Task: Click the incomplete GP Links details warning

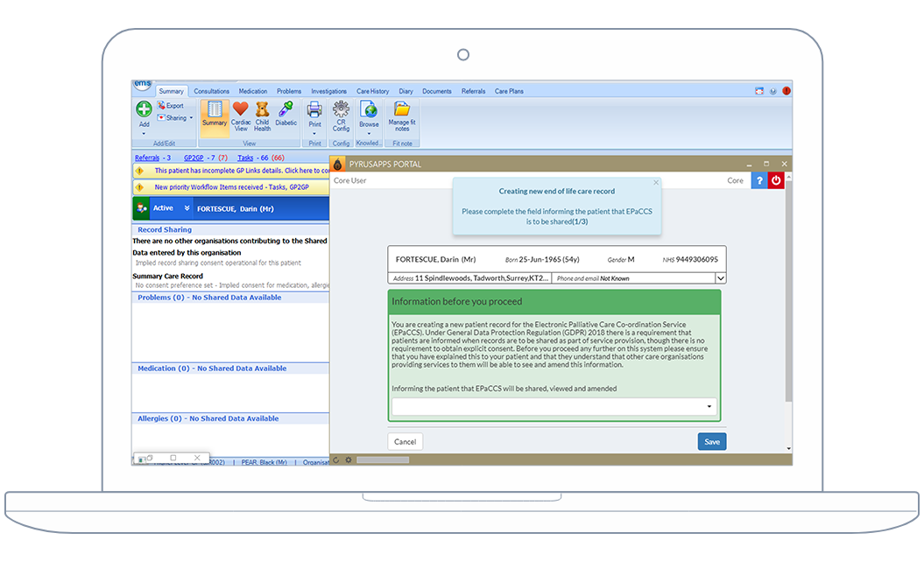Action: pos(242,171)
